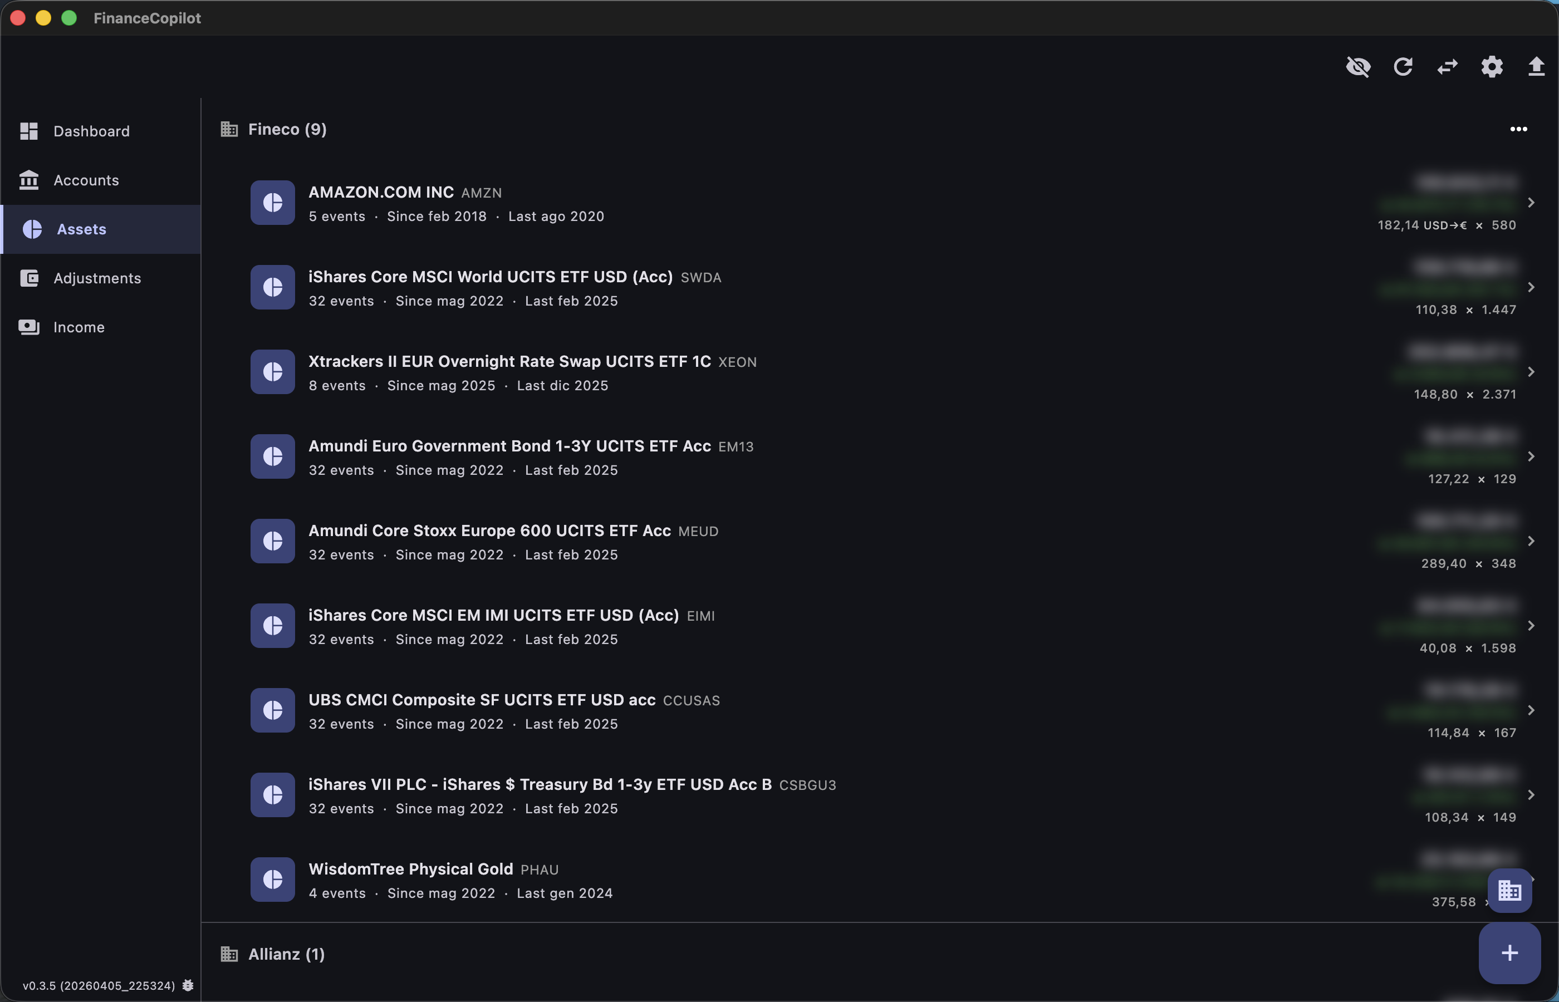
Task: Expand AMAZON.COM INC row chevron
Action: point(1531,203)
